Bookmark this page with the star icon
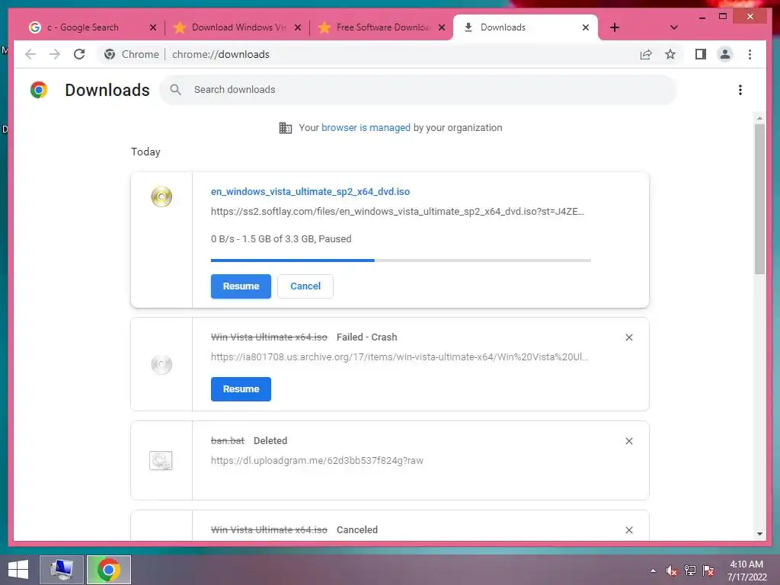The height and width of the screenshot is (585, 780). point(670,54)
